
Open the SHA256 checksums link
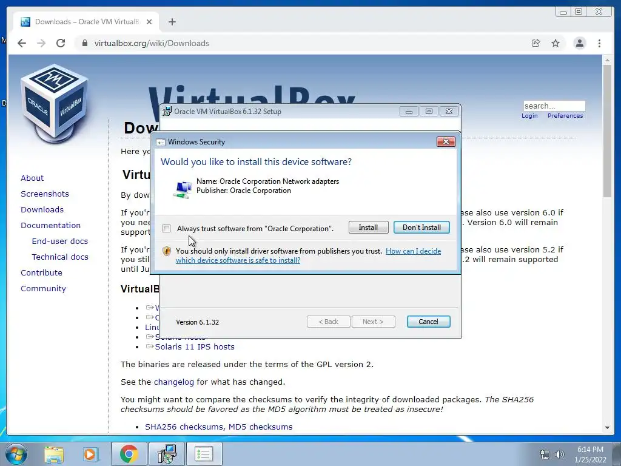click(184, 427)
